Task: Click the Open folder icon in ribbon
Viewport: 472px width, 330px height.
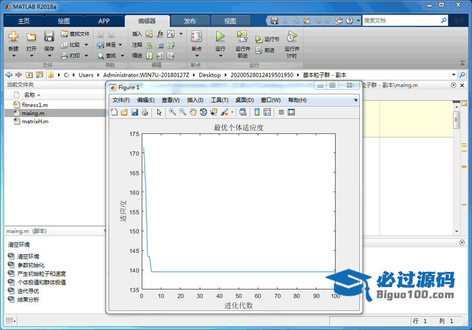Action: (x=31, y=37)
